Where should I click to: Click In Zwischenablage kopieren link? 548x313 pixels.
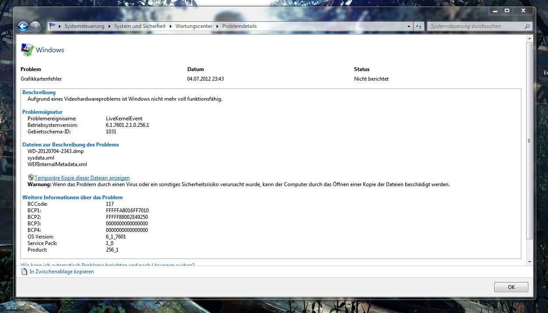tap(62, 272)
